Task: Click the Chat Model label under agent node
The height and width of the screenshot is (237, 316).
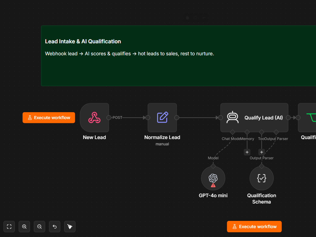Action: click(x=231, y=139)
